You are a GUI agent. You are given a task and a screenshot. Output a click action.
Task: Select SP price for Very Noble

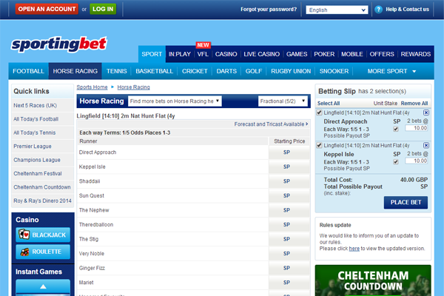[286, 254]
